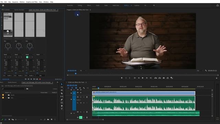Toggle the active green Mute on Audio 3 mixer

[27, 57]
